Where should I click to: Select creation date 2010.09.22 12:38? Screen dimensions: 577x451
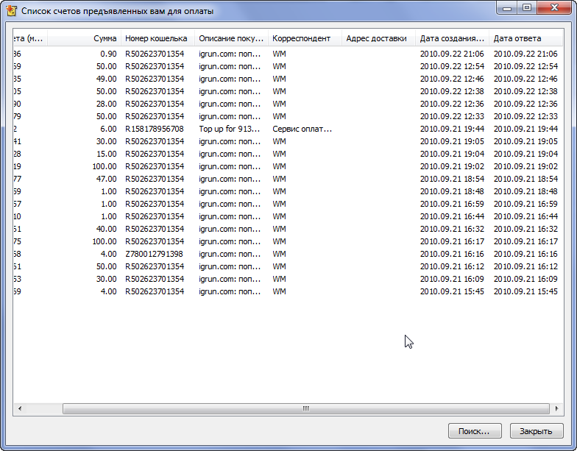point(452,91)
